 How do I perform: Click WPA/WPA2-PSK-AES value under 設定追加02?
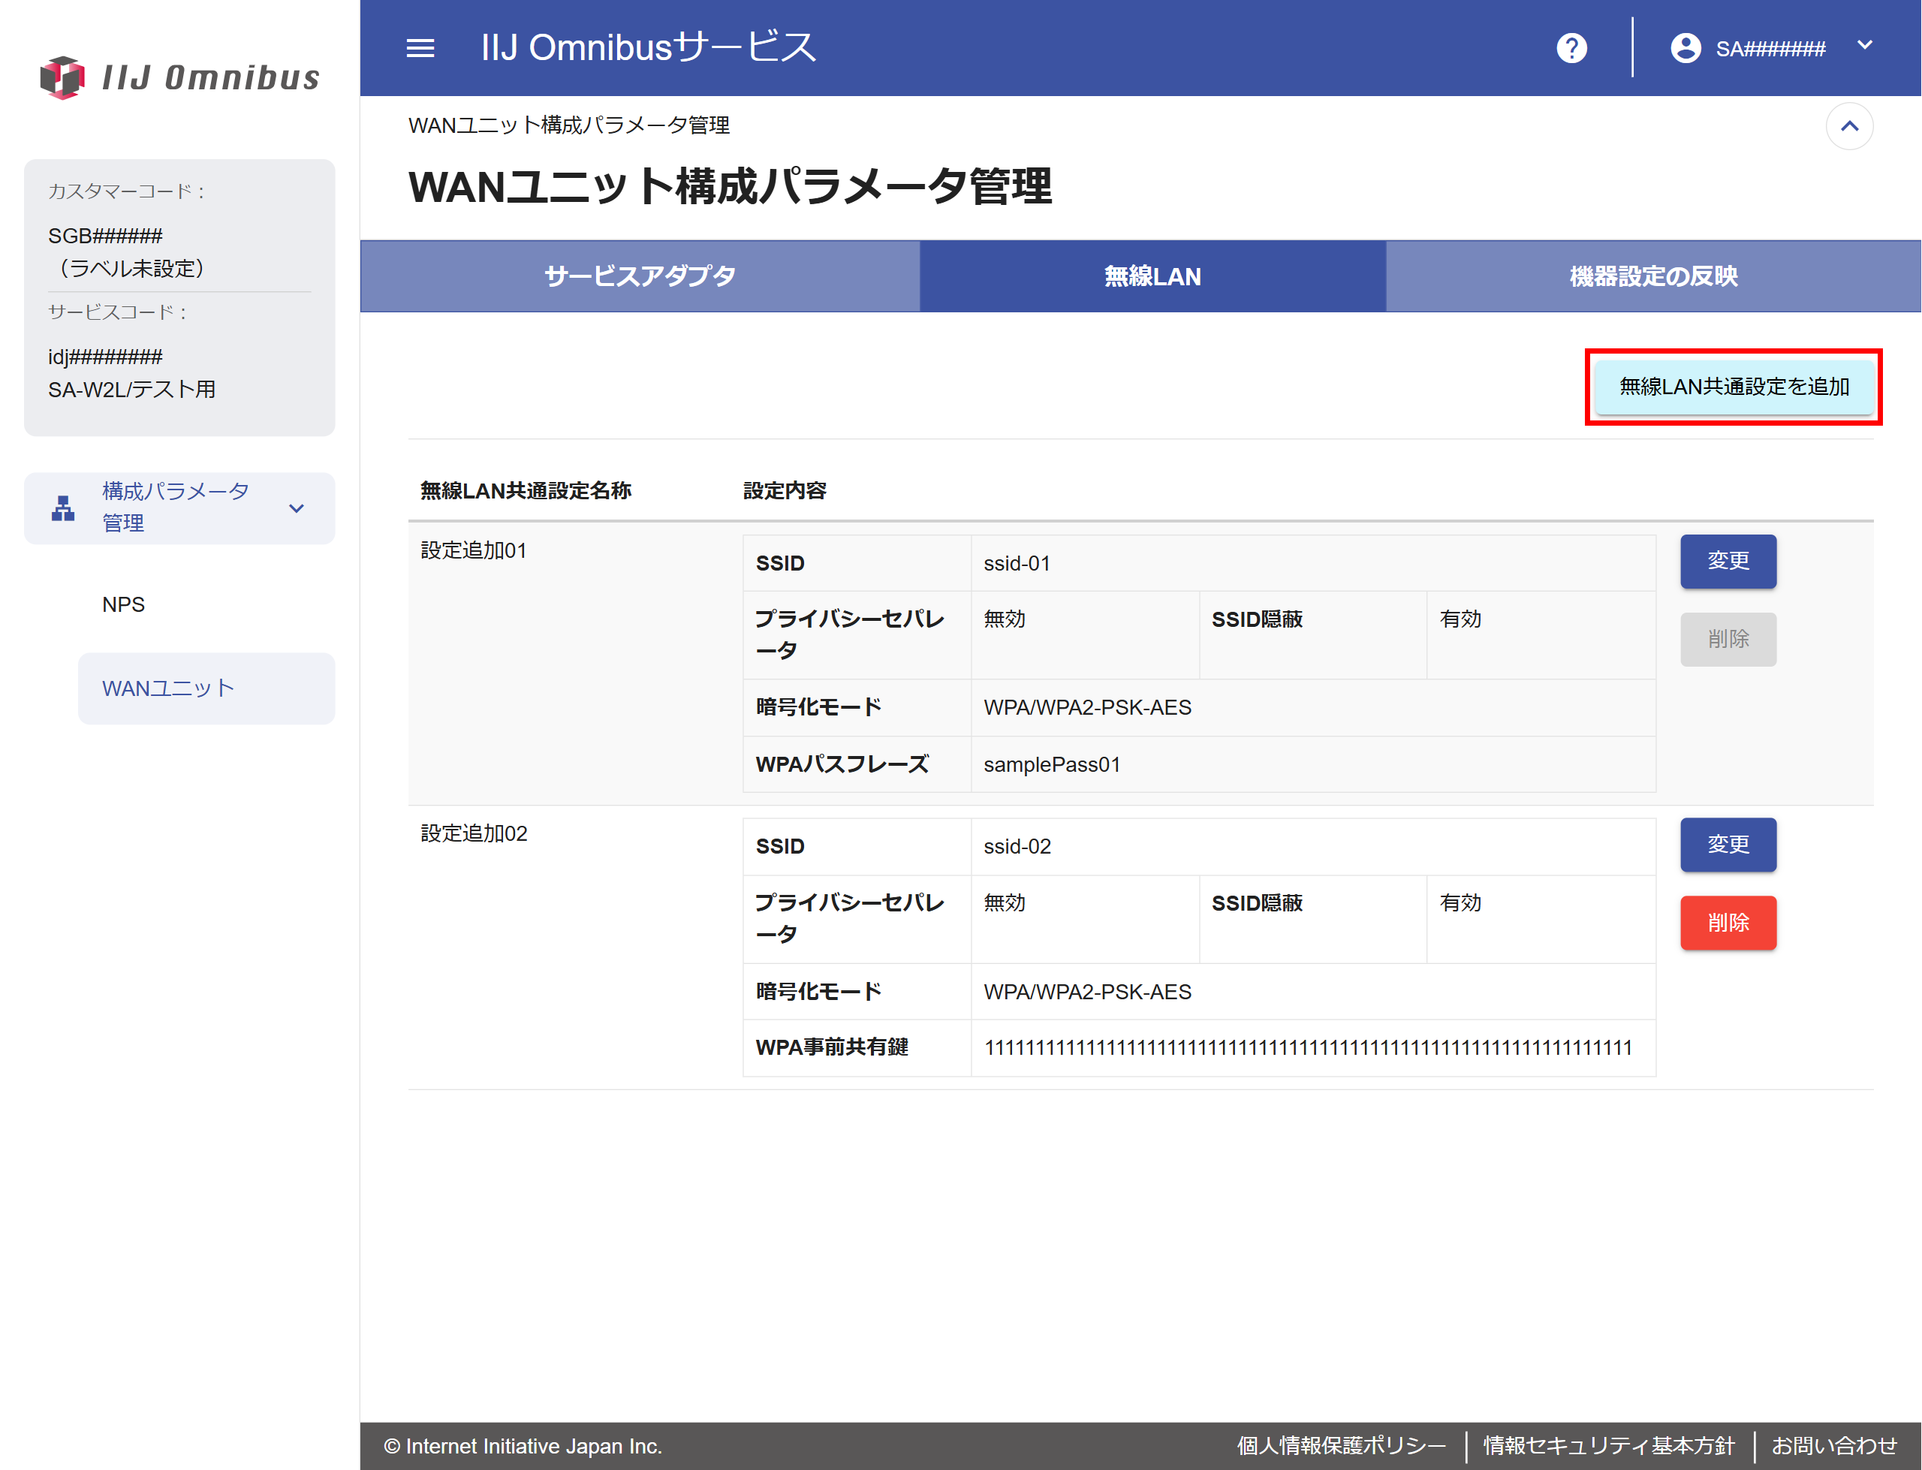[1087, 993]
